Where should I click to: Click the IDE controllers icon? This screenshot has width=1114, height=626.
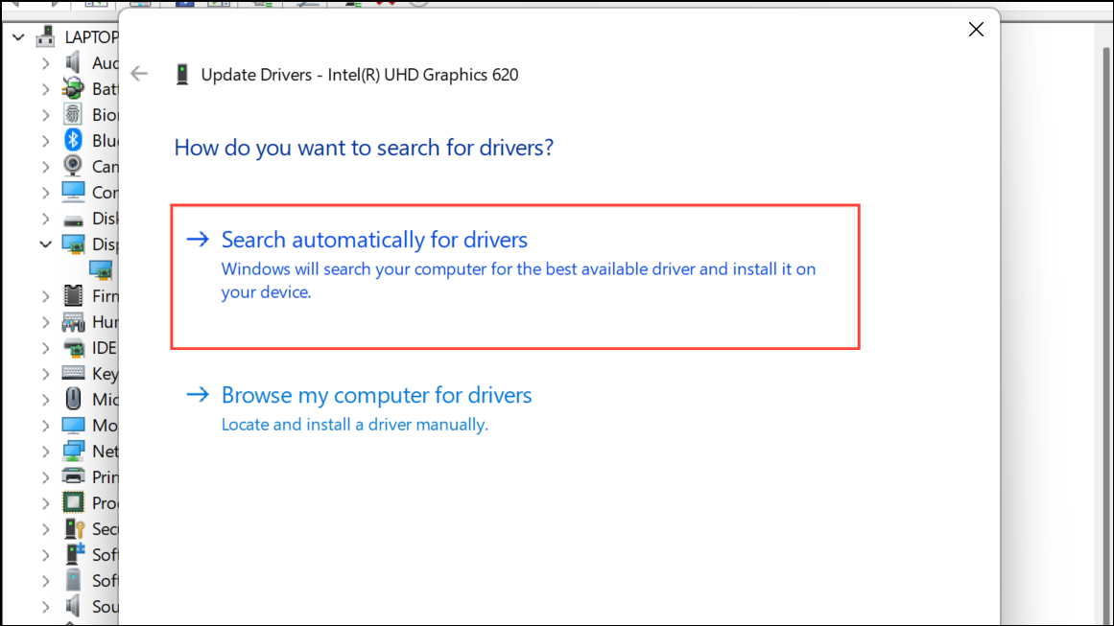(x=73, y=348)
